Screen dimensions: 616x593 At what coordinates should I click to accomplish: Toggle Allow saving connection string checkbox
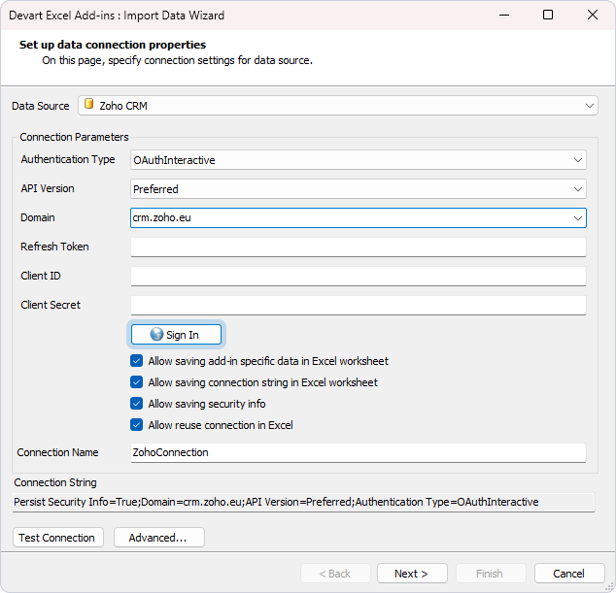point(136,382)
